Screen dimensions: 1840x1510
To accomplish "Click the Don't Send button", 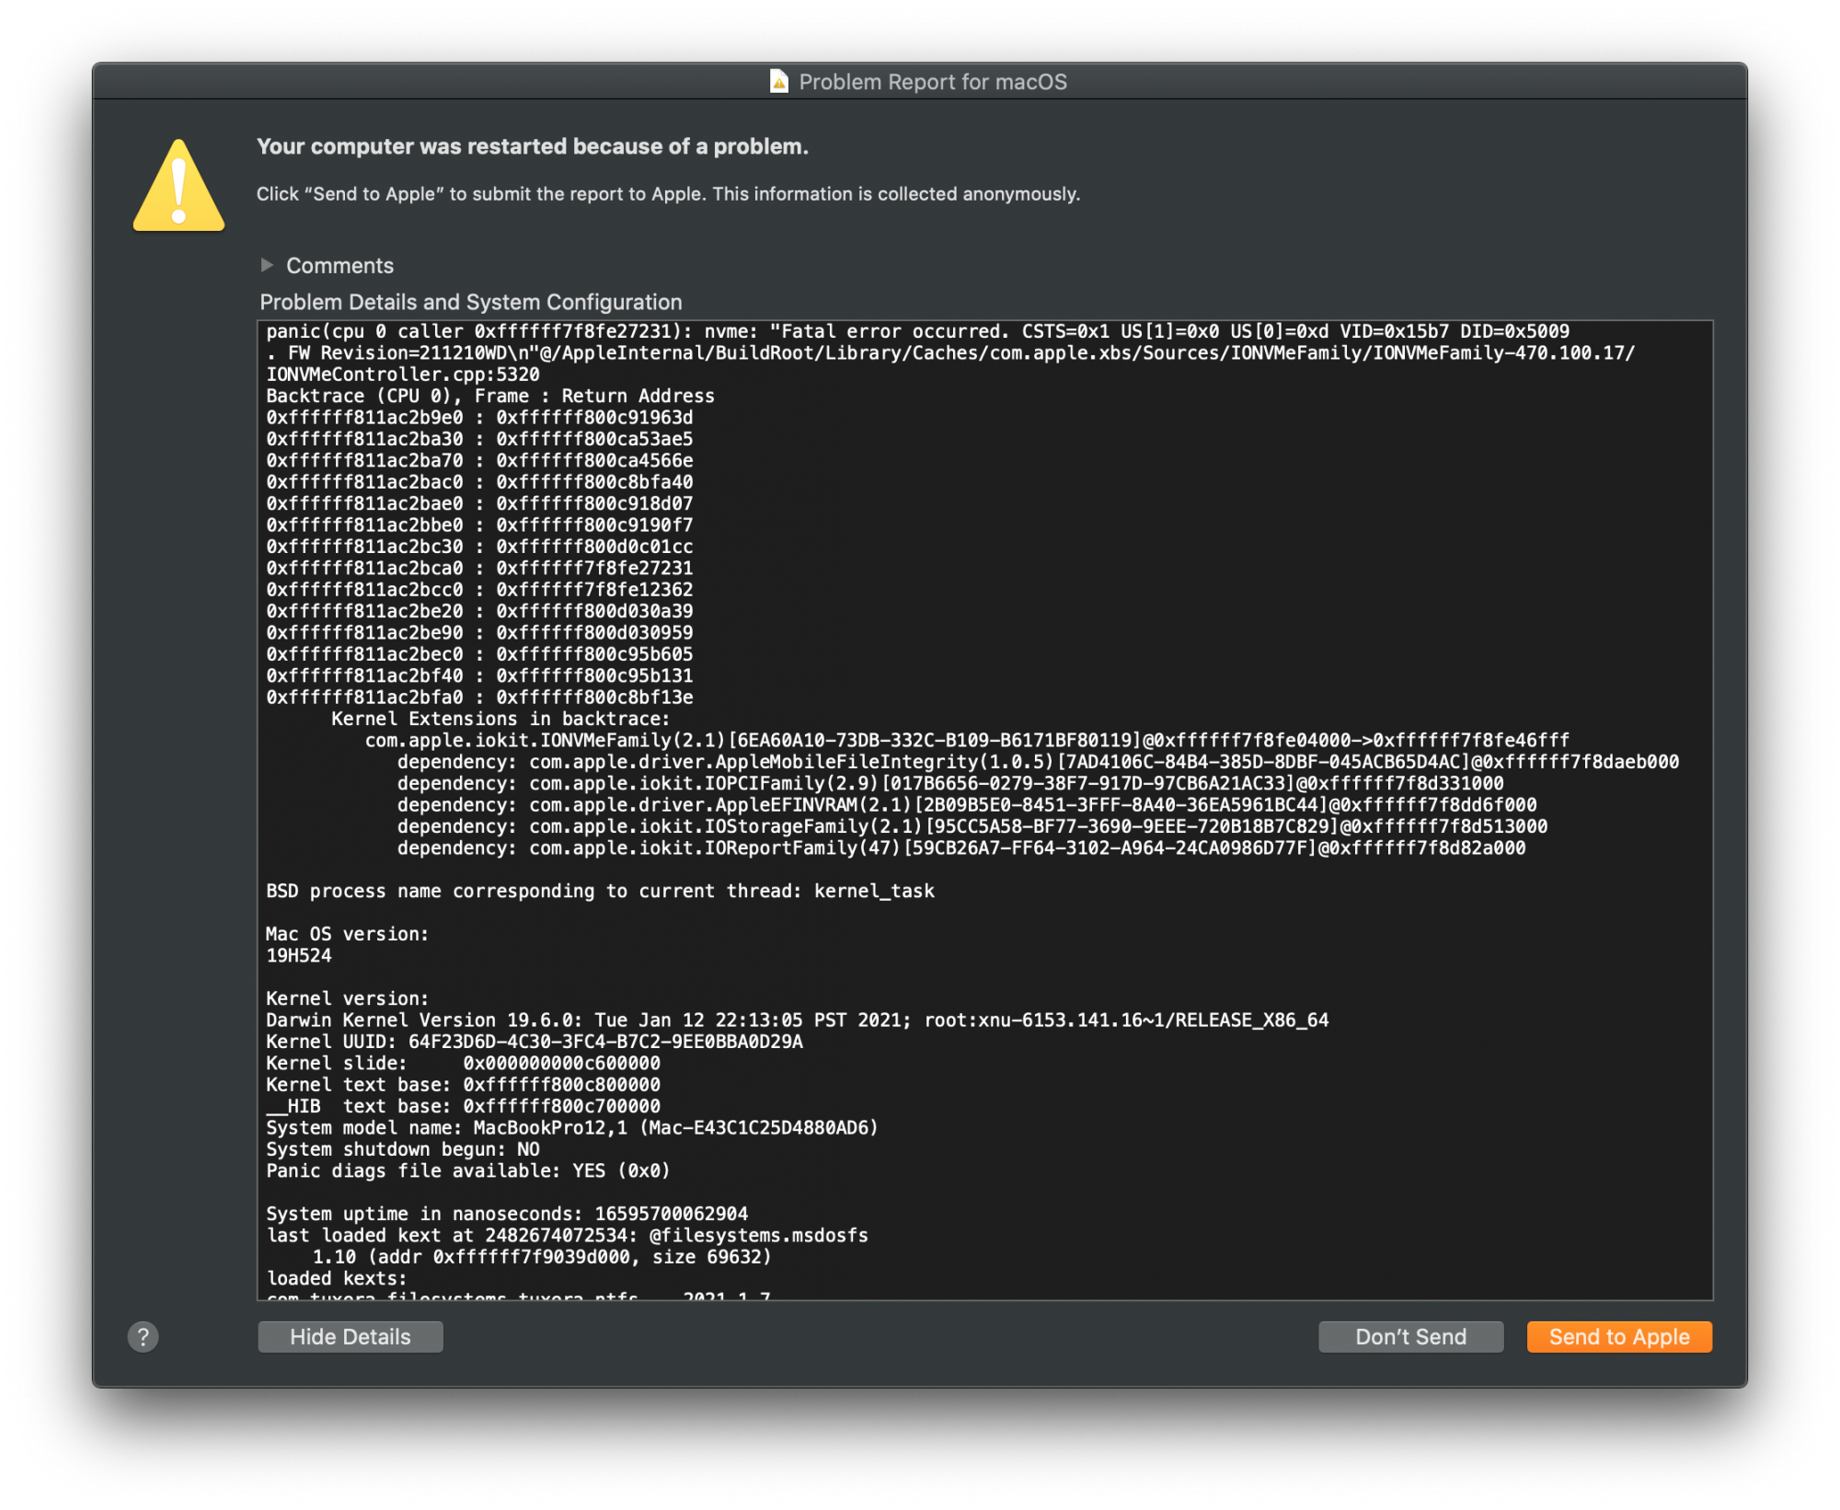I will click(x=1410, y=1336).
